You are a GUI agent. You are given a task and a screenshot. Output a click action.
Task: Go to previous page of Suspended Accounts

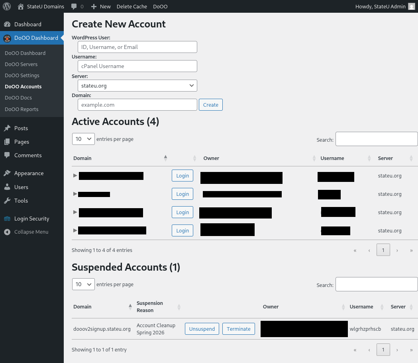point(369,350)
